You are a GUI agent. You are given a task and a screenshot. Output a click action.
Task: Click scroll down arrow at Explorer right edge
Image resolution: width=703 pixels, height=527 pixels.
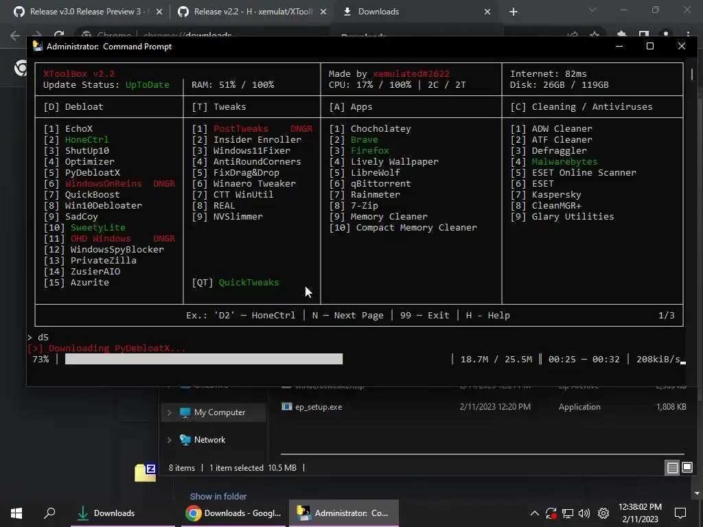(x=697, y=493)
